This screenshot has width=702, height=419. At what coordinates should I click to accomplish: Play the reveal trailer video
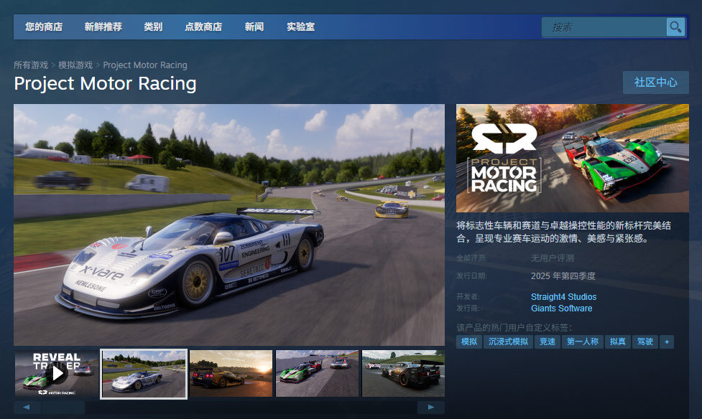(56, 374)
